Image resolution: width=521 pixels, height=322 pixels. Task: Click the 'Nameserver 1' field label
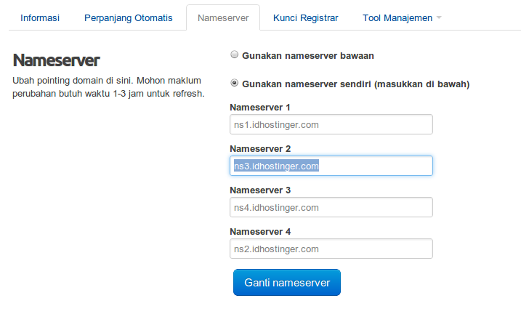pos(260,108)
